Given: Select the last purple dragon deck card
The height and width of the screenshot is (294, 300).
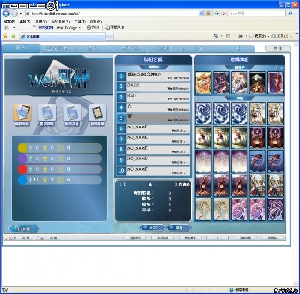Looking at the screenshot, I should (275, 210).
